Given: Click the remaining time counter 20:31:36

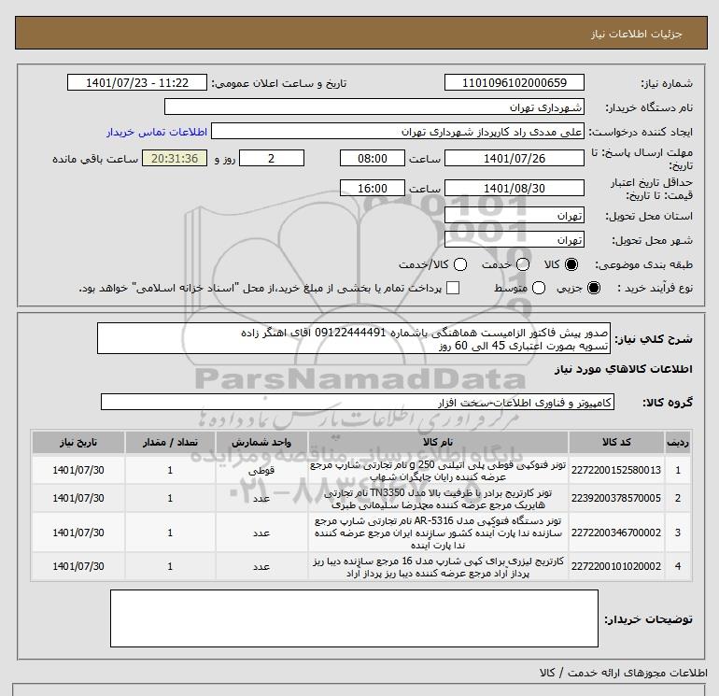Looking at the screenshot, I should coord(175,158).
